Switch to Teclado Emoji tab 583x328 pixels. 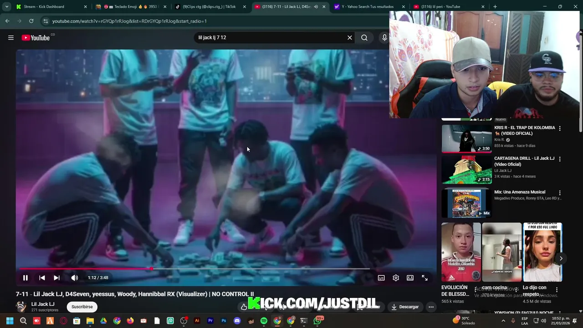(x=132, y=7)
